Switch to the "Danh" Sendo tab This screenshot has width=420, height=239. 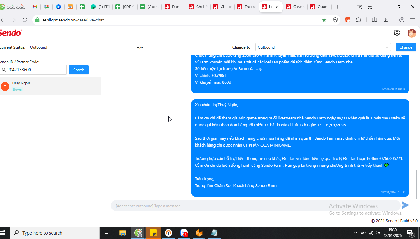[173, 7]
